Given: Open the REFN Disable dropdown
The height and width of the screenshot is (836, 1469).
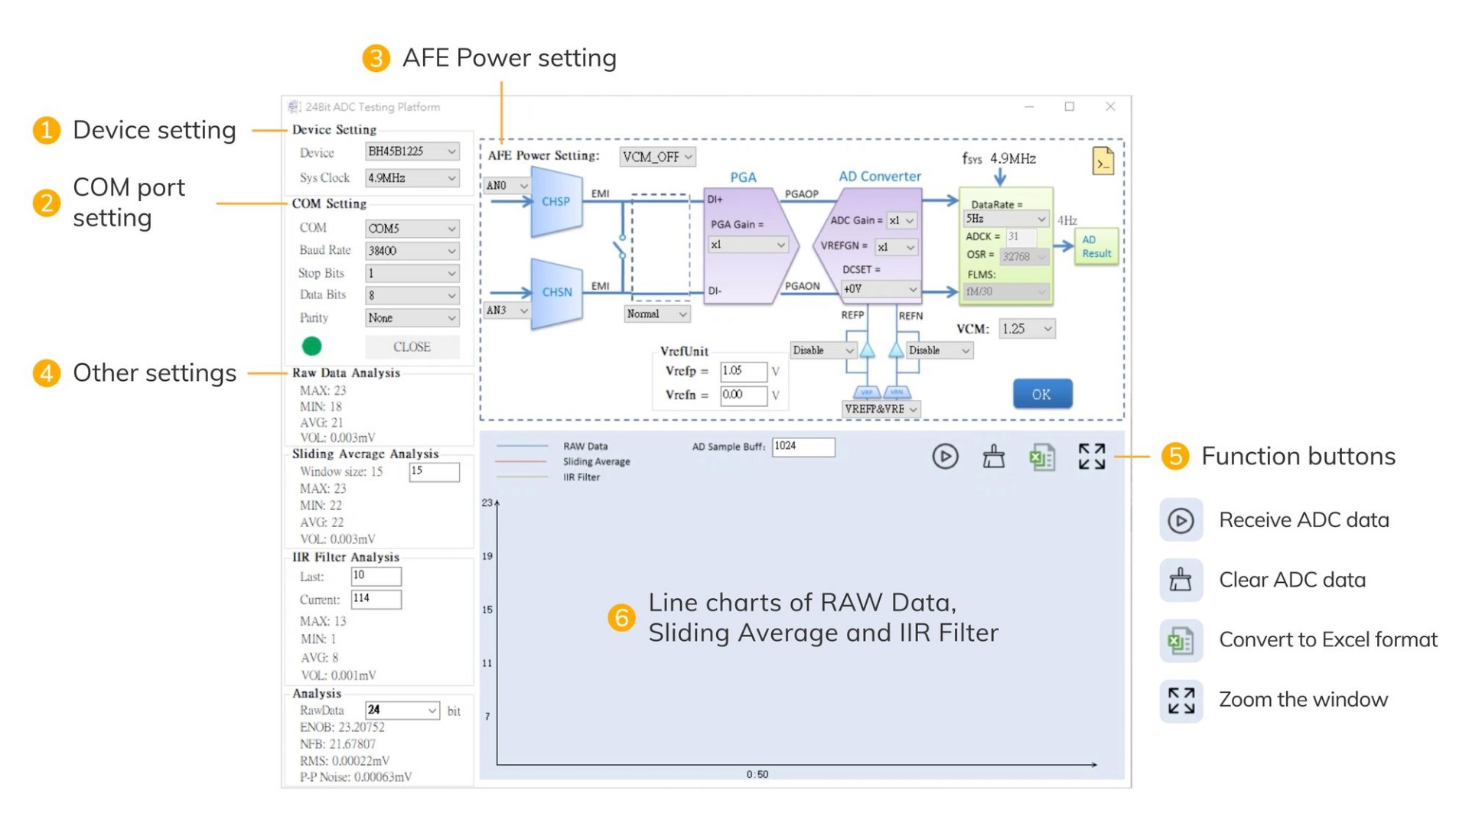Looking at the screenshot, I should point(939,350).
